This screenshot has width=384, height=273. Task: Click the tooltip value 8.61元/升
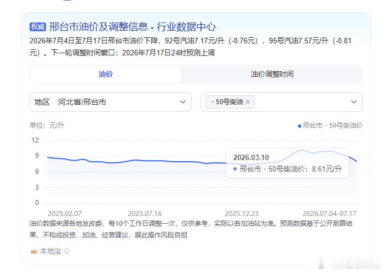click(326, 169)
